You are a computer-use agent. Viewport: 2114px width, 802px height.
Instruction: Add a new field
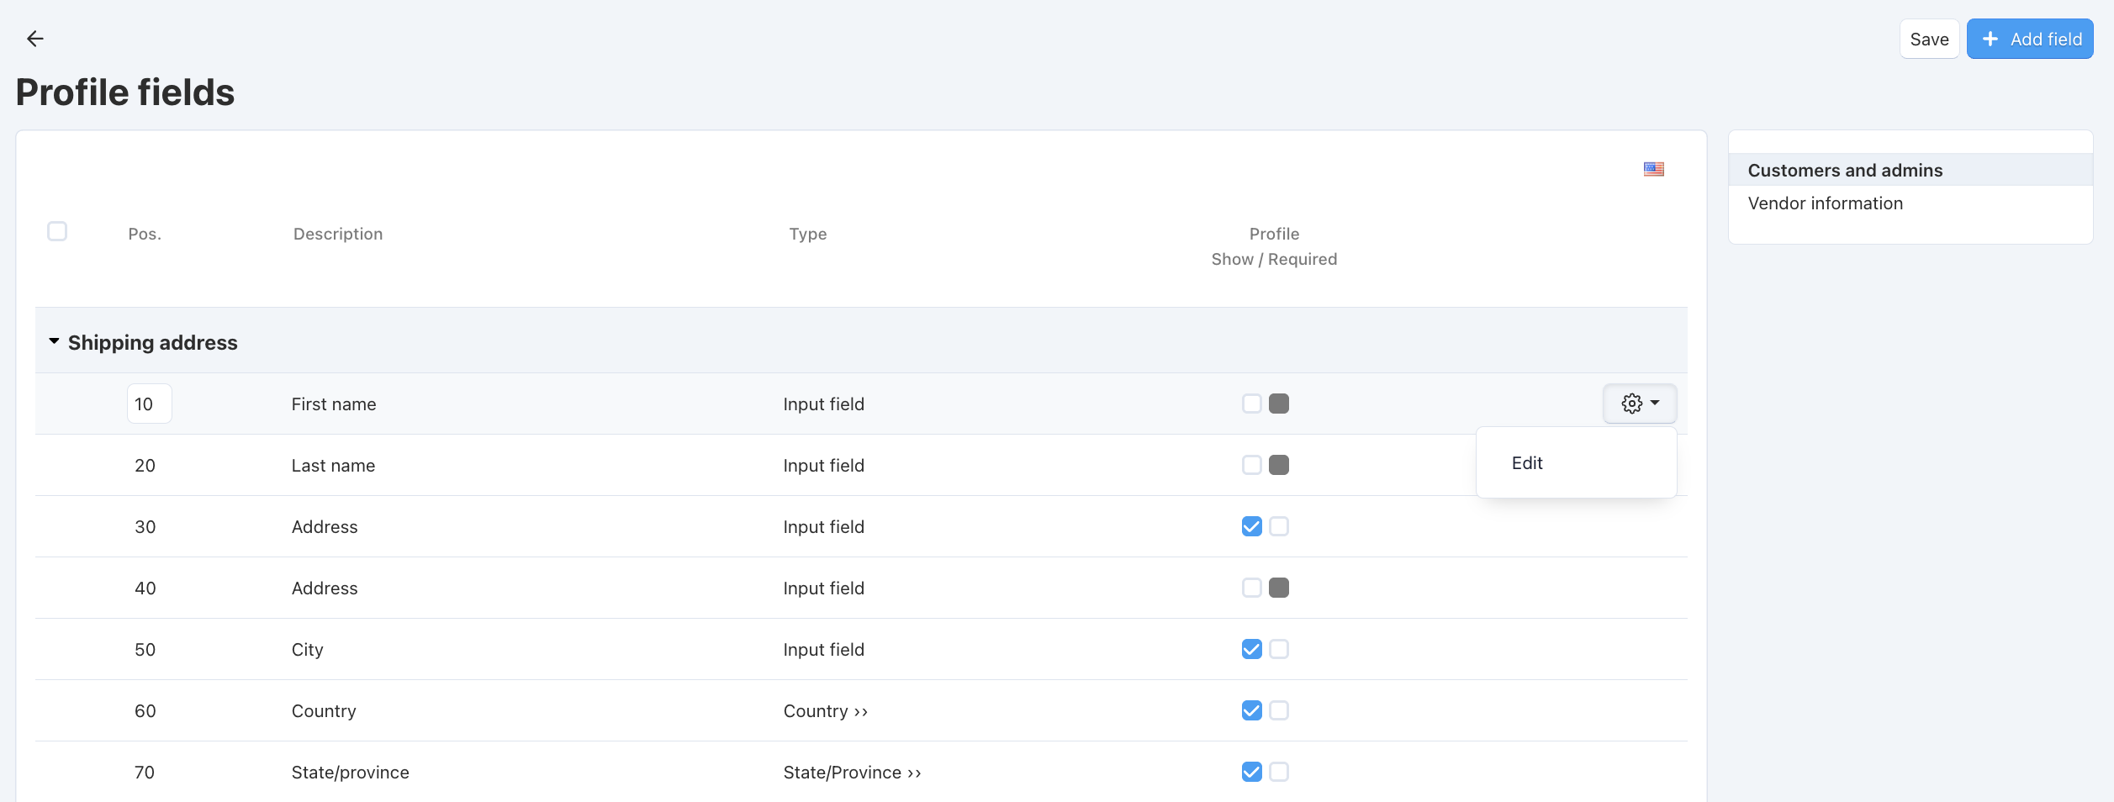click(x=2029, y=40)
